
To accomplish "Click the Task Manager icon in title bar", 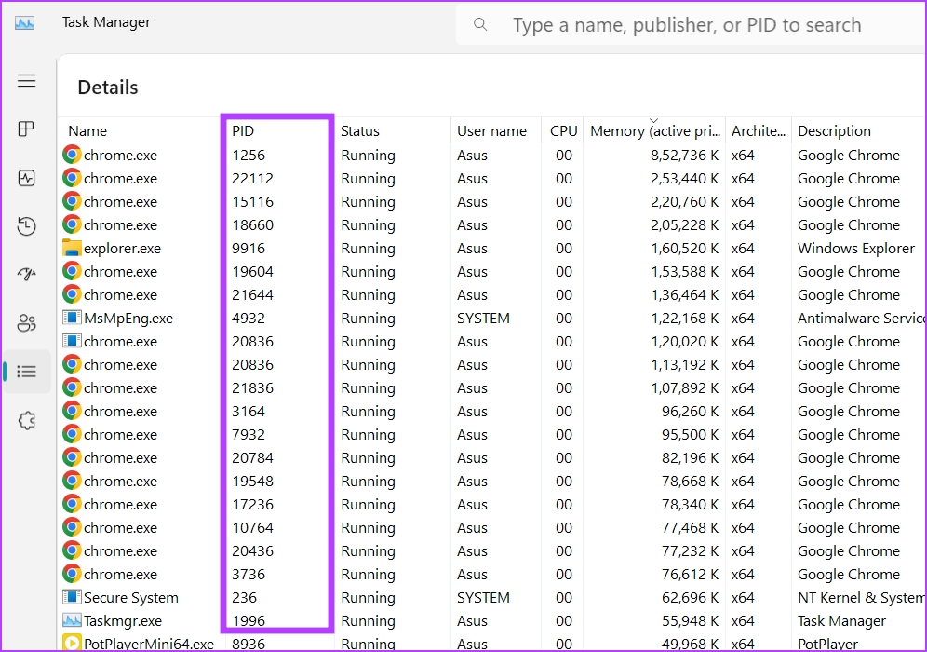I will click(23, 21).
